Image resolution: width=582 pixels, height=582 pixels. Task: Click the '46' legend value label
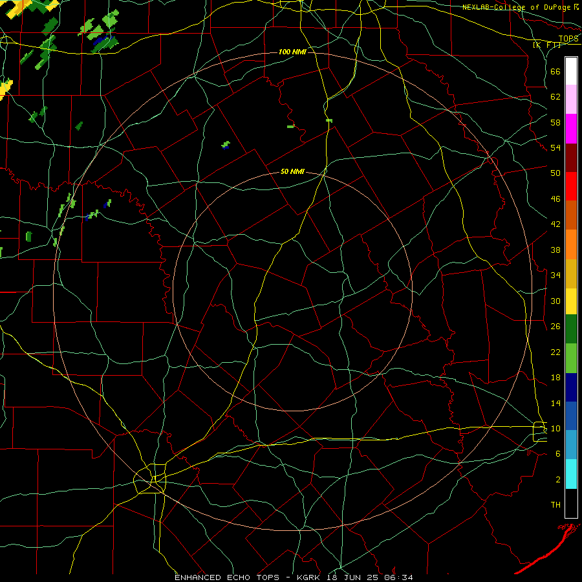pyautogui.click(x=555, y=199)
